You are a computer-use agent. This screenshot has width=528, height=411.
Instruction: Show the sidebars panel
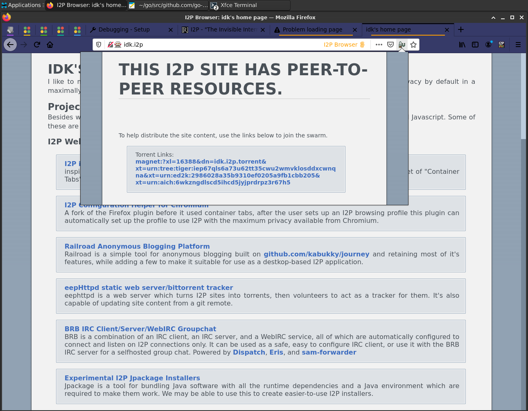475,45
